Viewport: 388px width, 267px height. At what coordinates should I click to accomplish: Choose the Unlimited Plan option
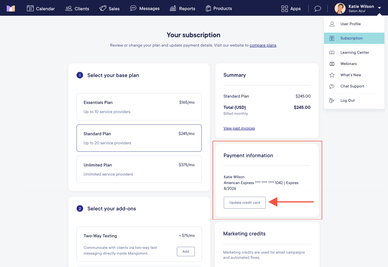click(x=139, y=169)
